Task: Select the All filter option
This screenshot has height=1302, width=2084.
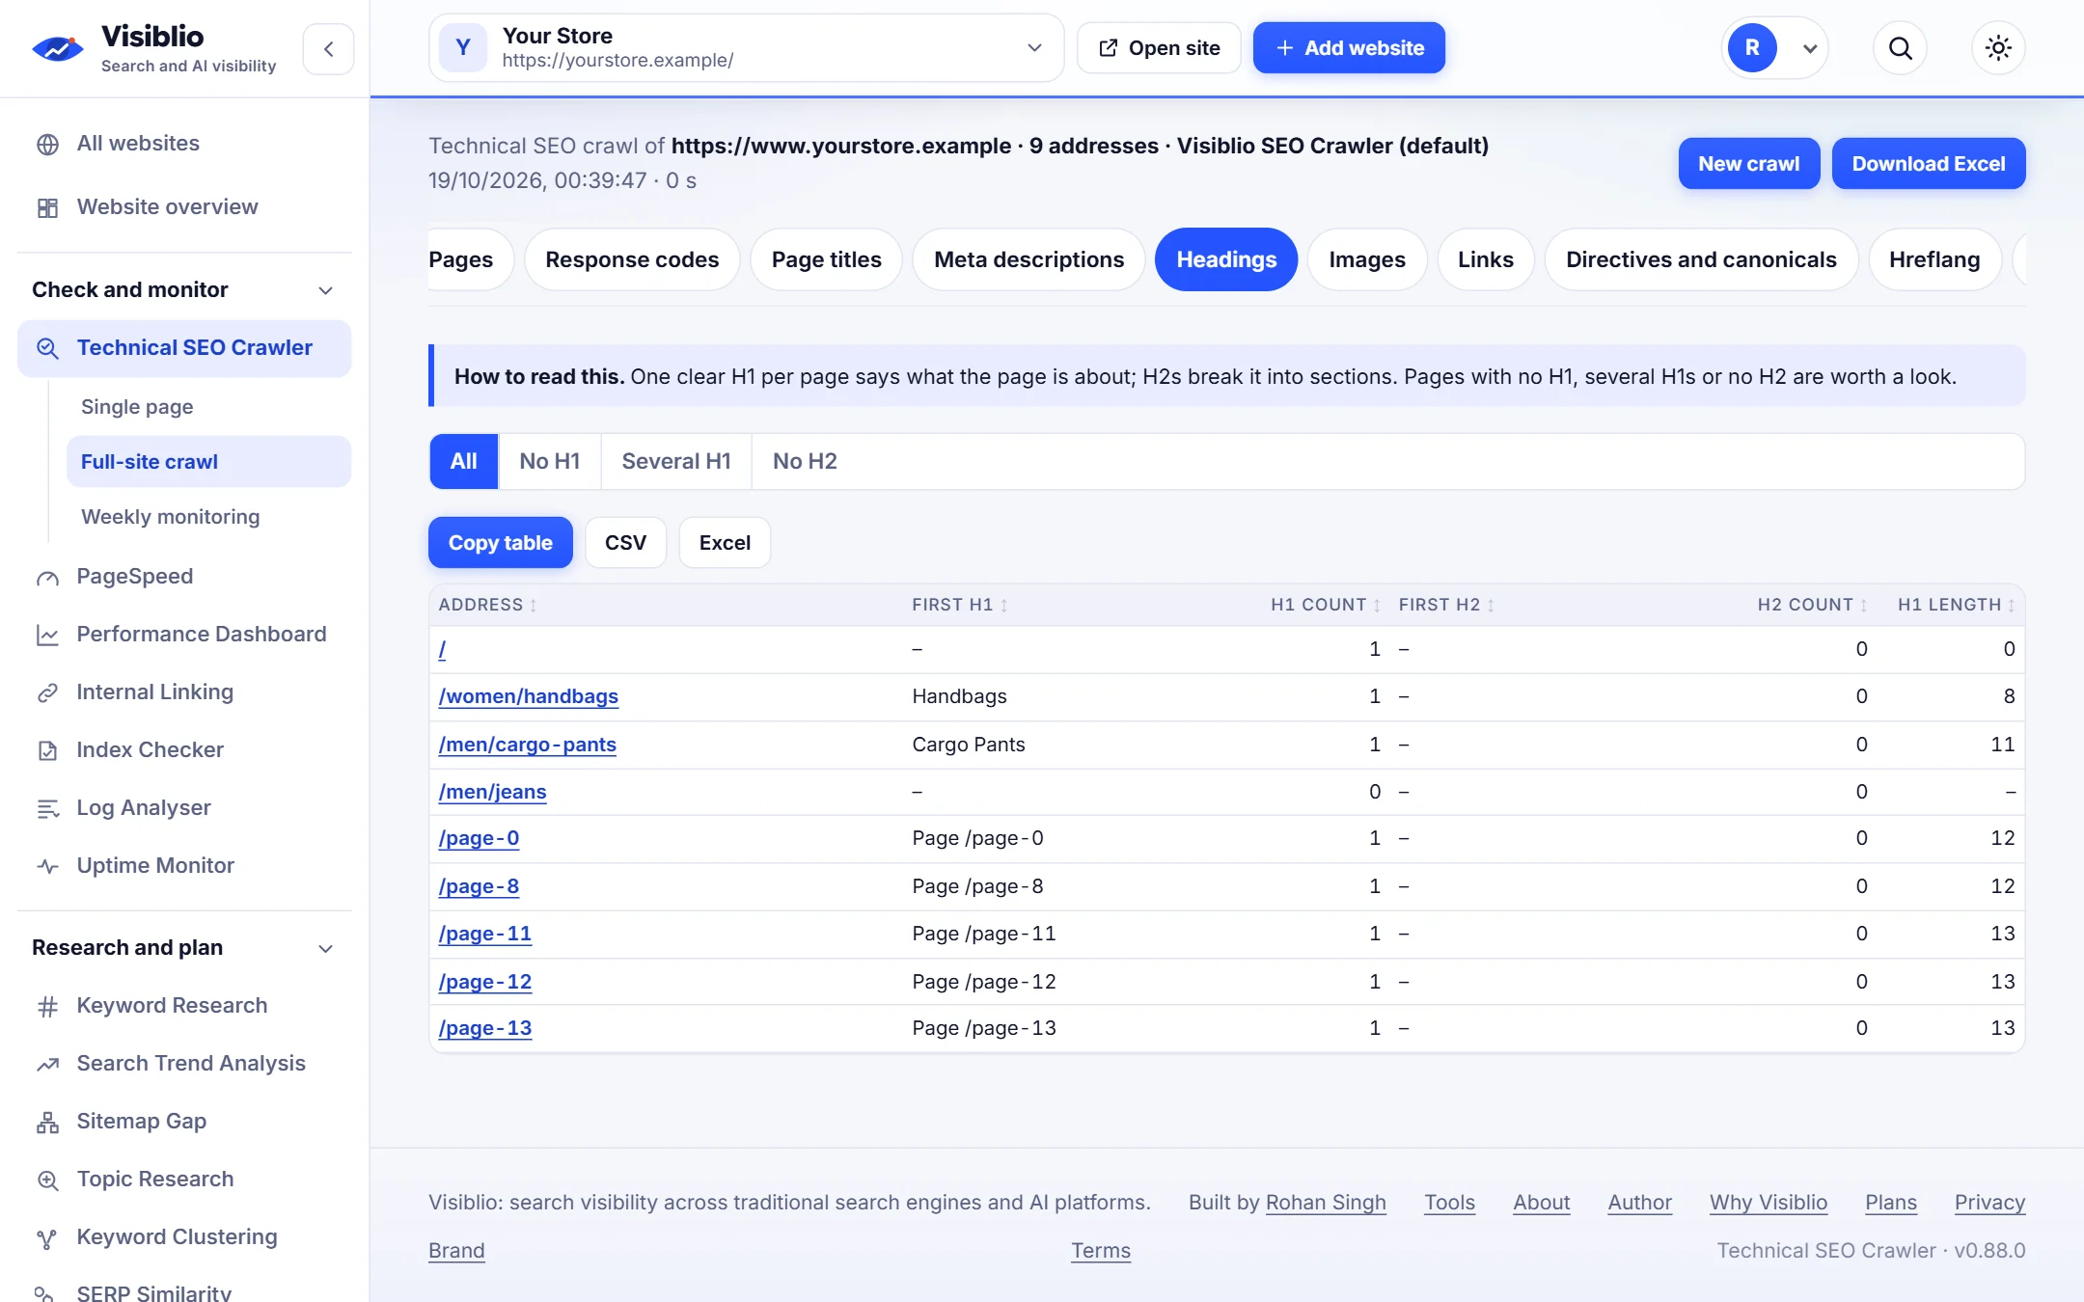Action: tap(464, 461)
